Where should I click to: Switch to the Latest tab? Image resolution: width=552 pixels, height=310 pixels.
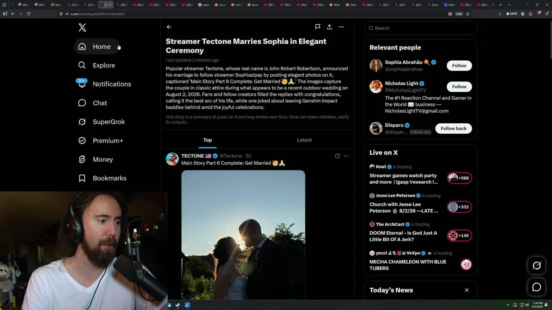[304, 140]
